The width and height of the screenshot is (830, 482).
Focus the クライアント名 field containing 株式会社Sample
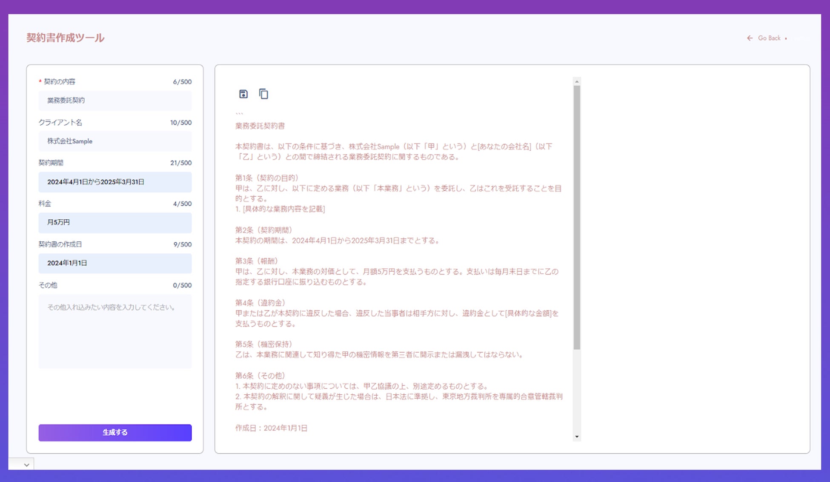click(x=115, y=141)
